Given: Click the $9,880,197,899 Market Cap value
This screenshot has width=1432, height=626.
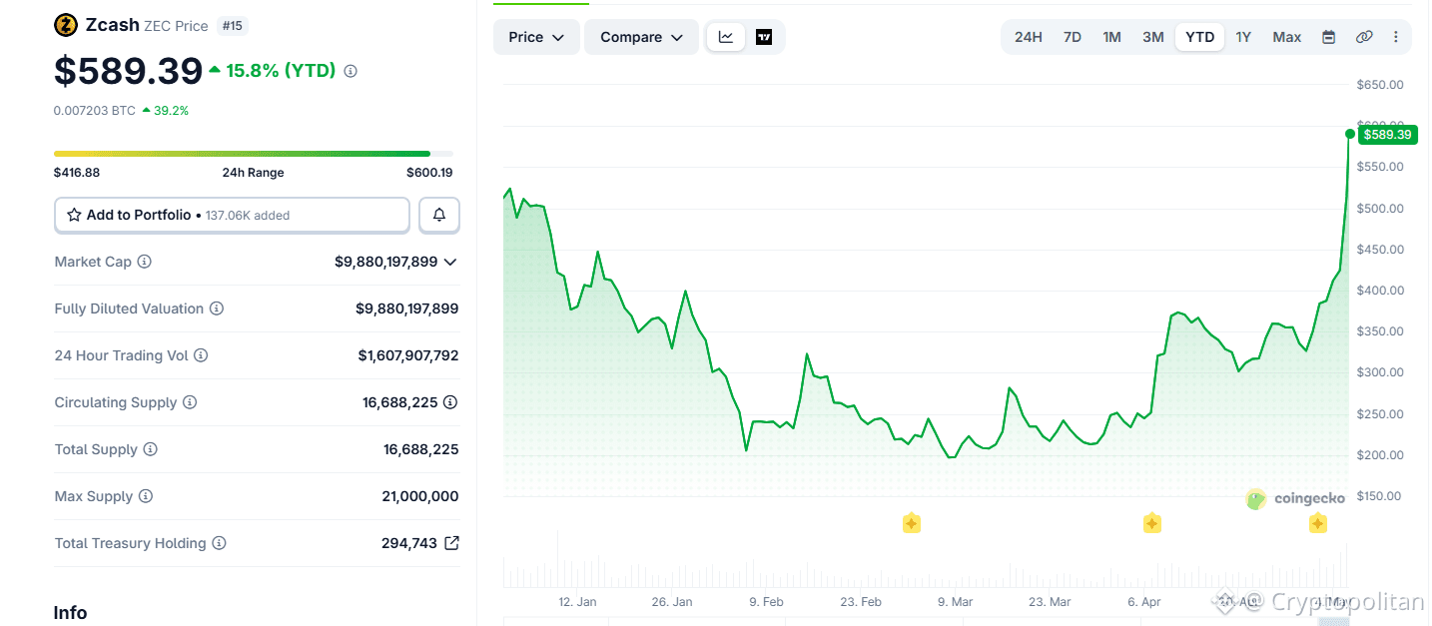Looking at the screenshot, I should point(386,262).
